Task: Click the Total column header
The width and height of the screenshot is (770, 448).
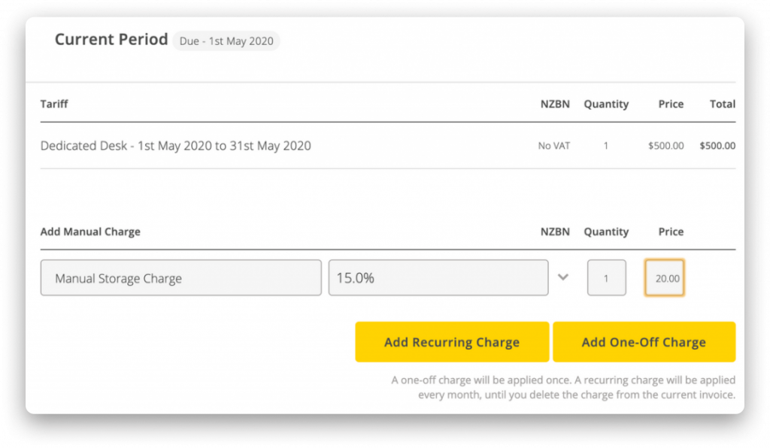Action: tap(723, 104)
